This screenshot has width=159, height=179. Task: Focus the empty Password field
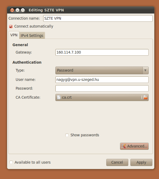tap(102, 89)
